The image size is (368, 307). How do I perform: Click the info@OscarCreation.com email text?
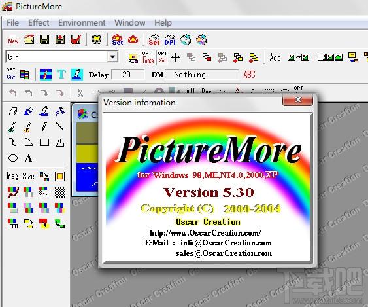(226, 243)
